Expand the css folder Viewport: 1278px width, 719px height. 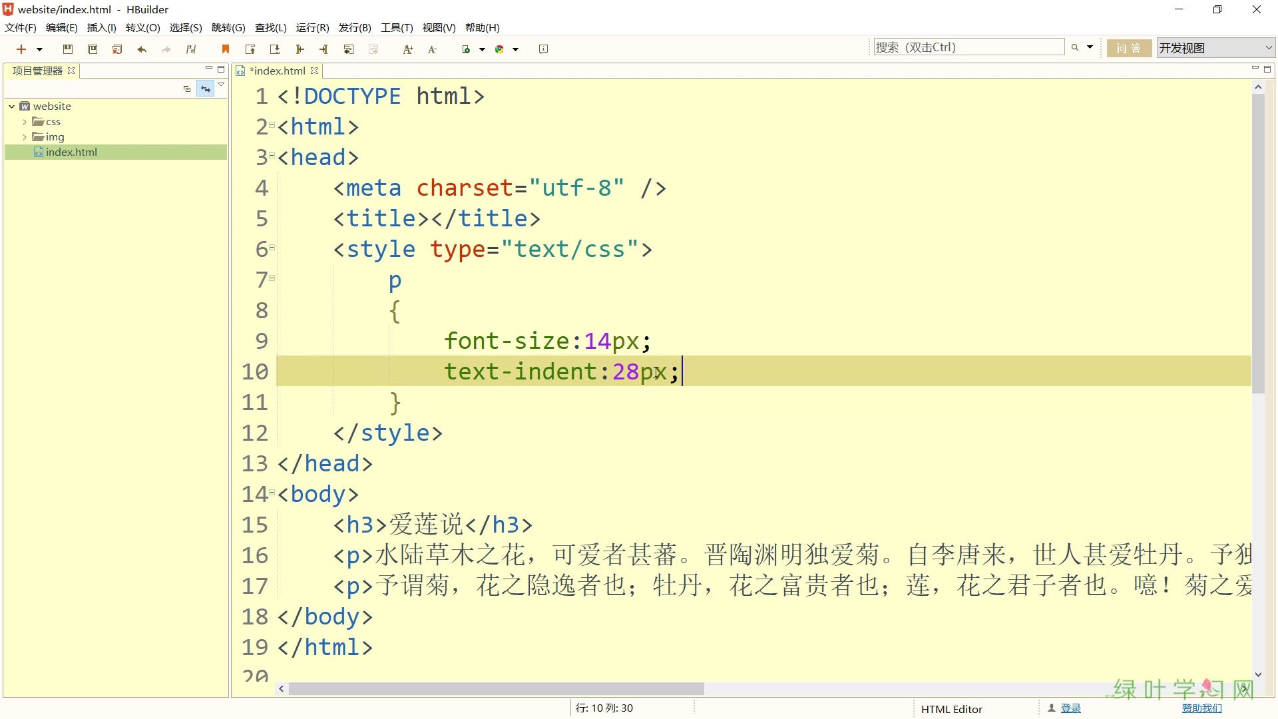pyautogui.click(x=25, y=122)
